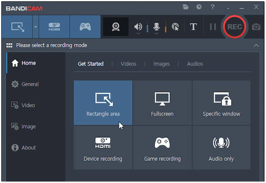Click the microphone level meter

tap(165, 27)
